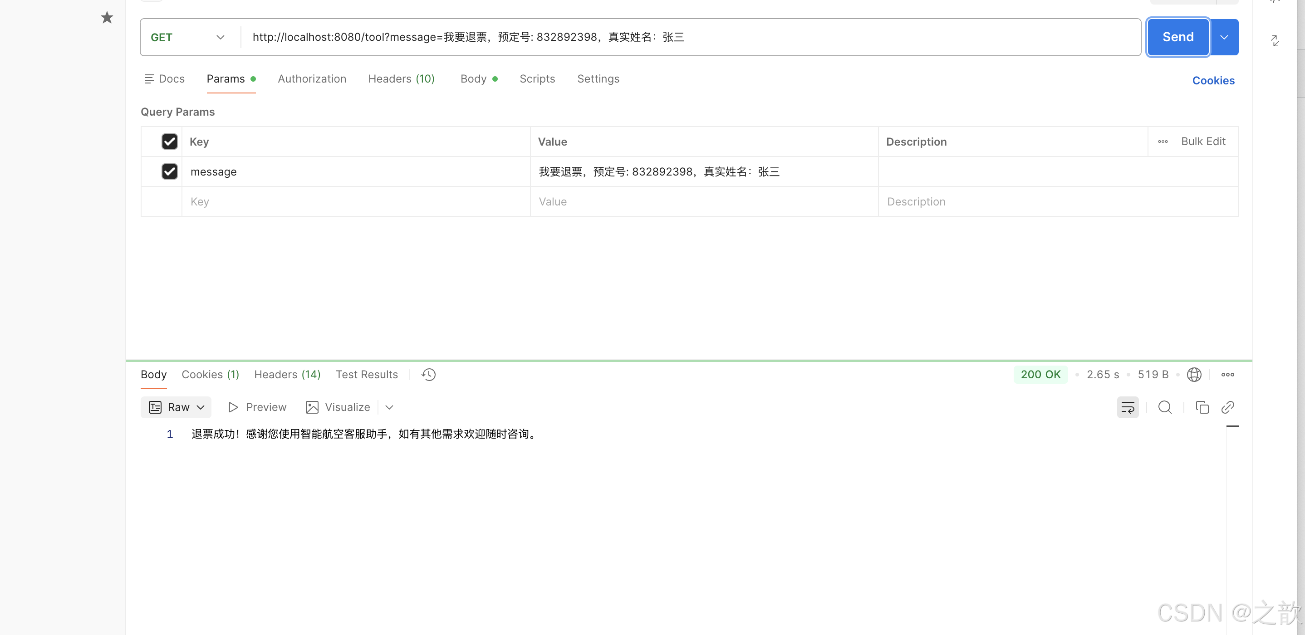Open the Raw response format dropdown
Viewport: 1305px width, 635px height.
[x=176, y=406]
